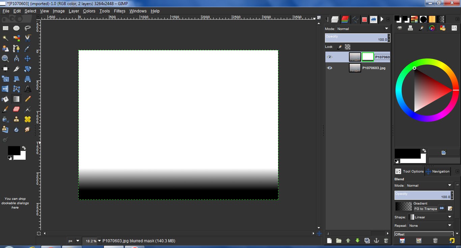Select the Heal tool
Screen dimensions: 461x248
tap(28, 119)
